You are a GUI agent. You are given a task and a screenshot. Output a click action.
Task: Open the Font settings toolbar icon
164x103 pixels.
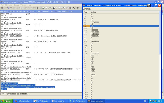74,8
